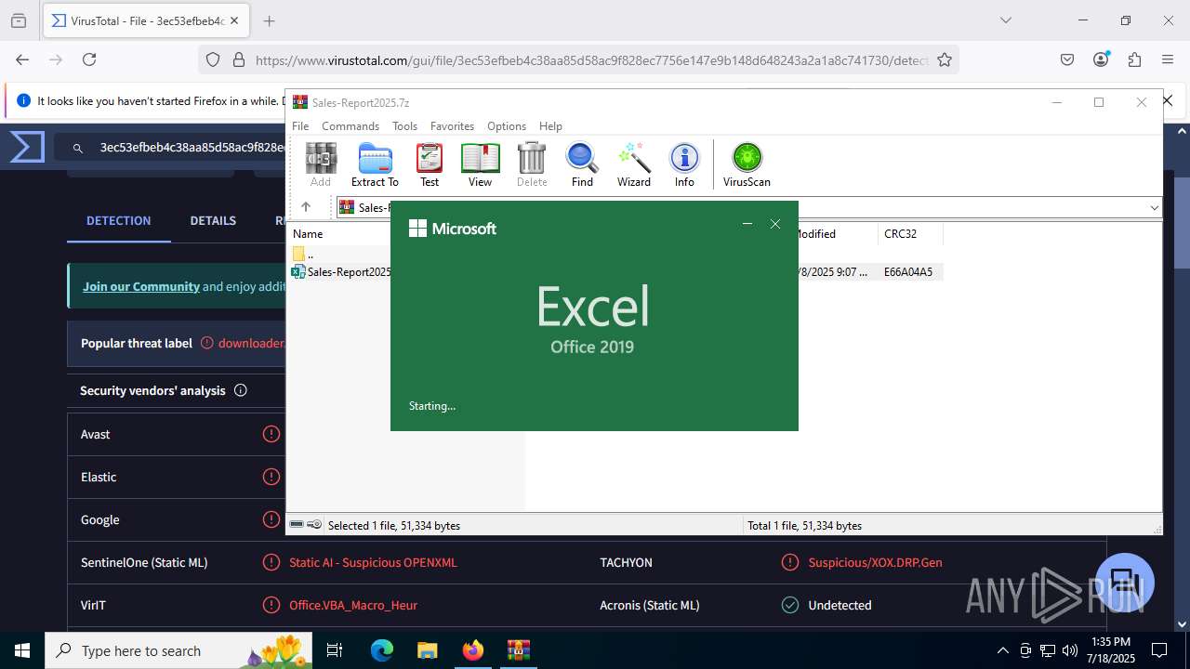Open File Explorer from the taskbar
This screenshot has width=1190, height=669.
pos(427,650)
